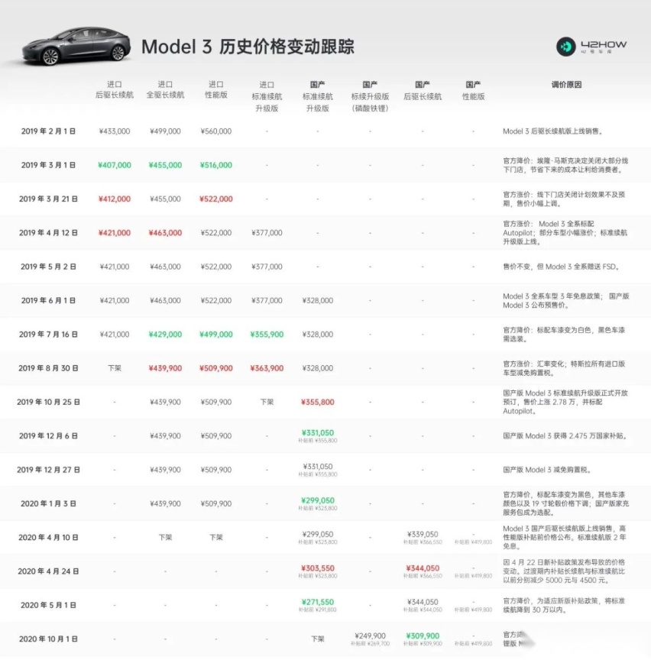The image size is (651, 663).
Task: Select the '国产 后驱长续航' column header
Action: coord(422,90)
